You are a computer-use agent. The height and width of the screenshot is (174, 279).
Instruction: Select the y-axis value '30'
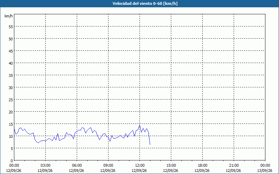(x=11, y=88)
